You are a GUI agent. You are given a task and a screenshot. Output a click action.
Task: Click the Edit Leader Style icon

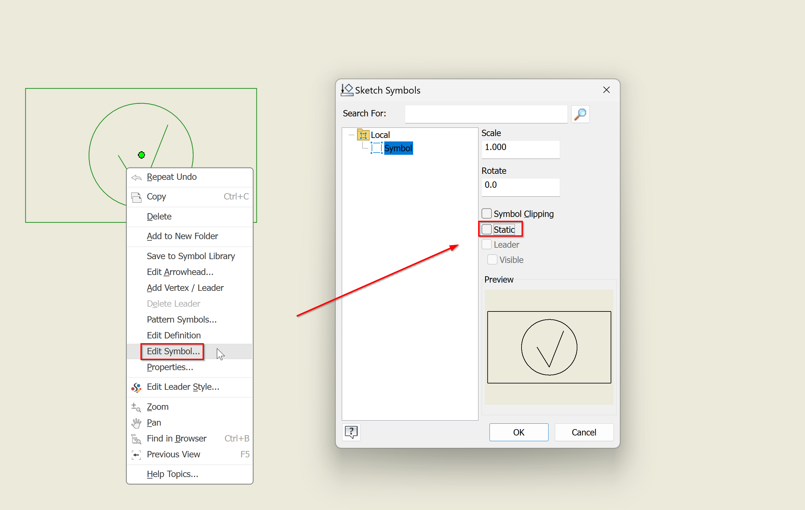(136, 387)
